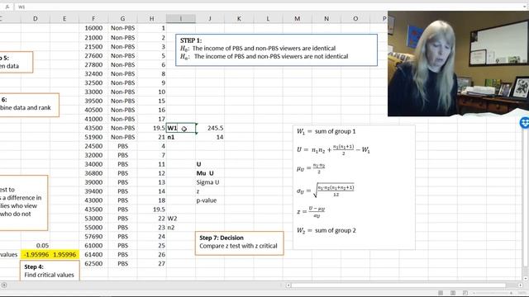Screen dimensions: 529x297
Task: Select the Mu U label cell
Action: pos(210,173)
